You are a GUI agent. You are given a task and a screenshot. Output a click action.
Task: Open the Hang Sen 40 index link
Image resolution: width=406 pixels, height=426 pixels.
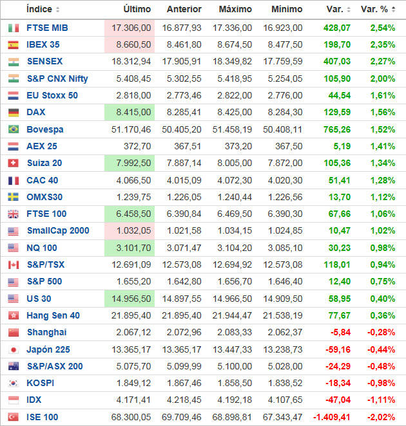tap(53, 315)
